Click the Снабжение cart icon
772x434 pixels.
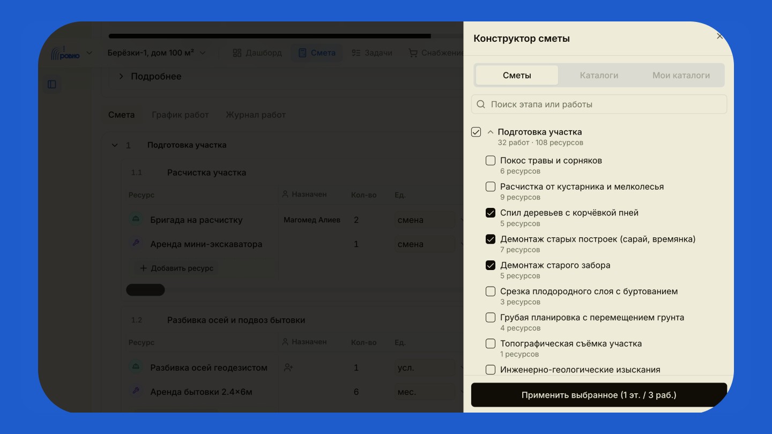(x=413, y=53)
